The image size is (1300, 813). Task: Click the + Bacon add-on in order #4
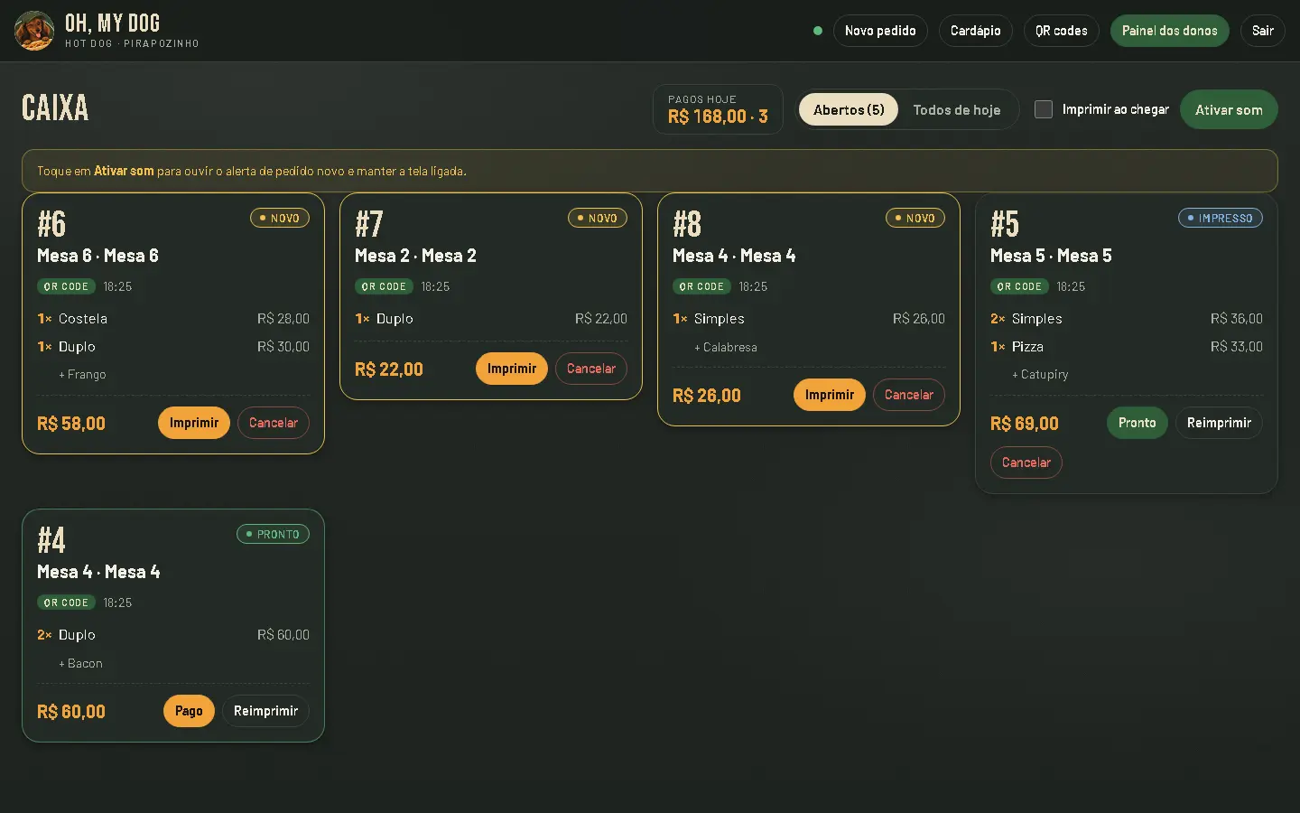click(80, 664)
